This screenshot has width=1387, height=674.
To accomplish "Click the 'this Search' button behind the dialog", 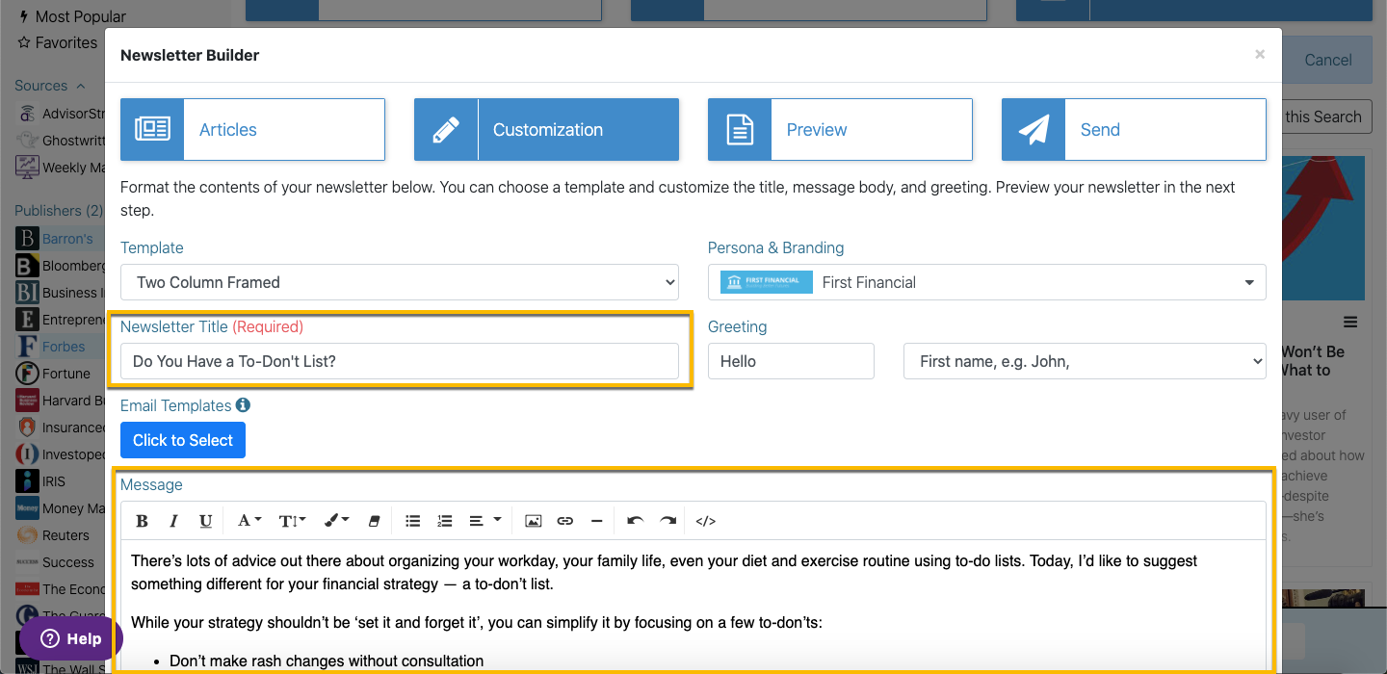I will click(x=1327, y=117).
